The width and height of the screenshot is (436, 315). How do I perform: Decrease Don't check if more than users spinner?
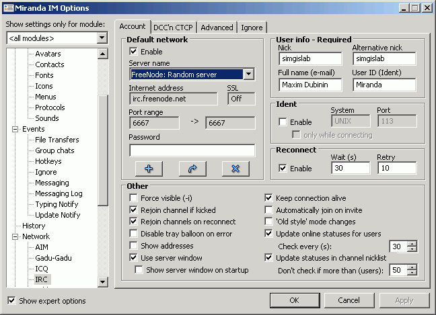(x=412, y=273)
